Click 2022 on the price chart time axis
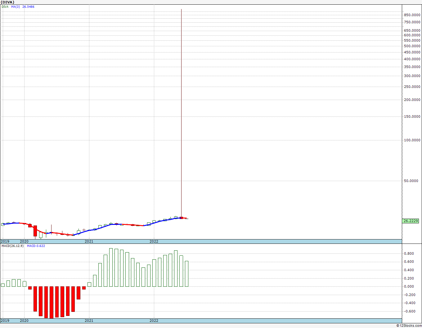422x328 pixels. pos(154,241)
